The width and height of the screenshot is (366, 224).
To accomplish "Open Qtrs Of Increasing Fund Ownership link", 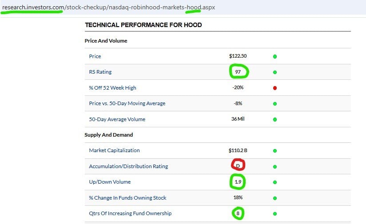I will click(130, 213).
